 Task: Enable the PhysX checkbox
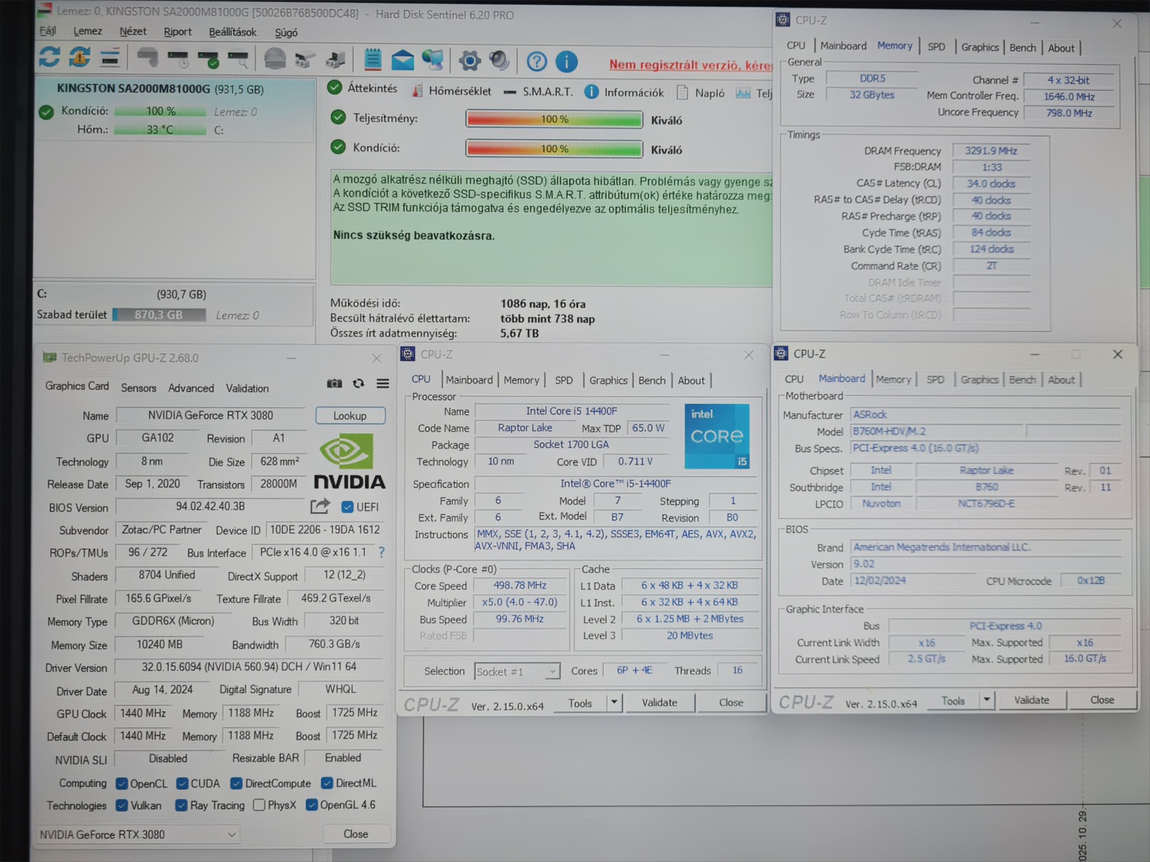point(259,805)
